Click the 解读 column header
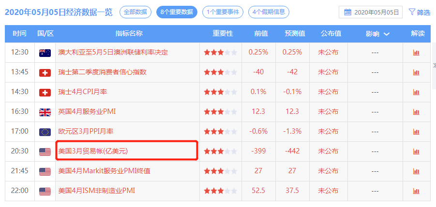The height and width of the screenshot is (207, 436). point(418,34)
